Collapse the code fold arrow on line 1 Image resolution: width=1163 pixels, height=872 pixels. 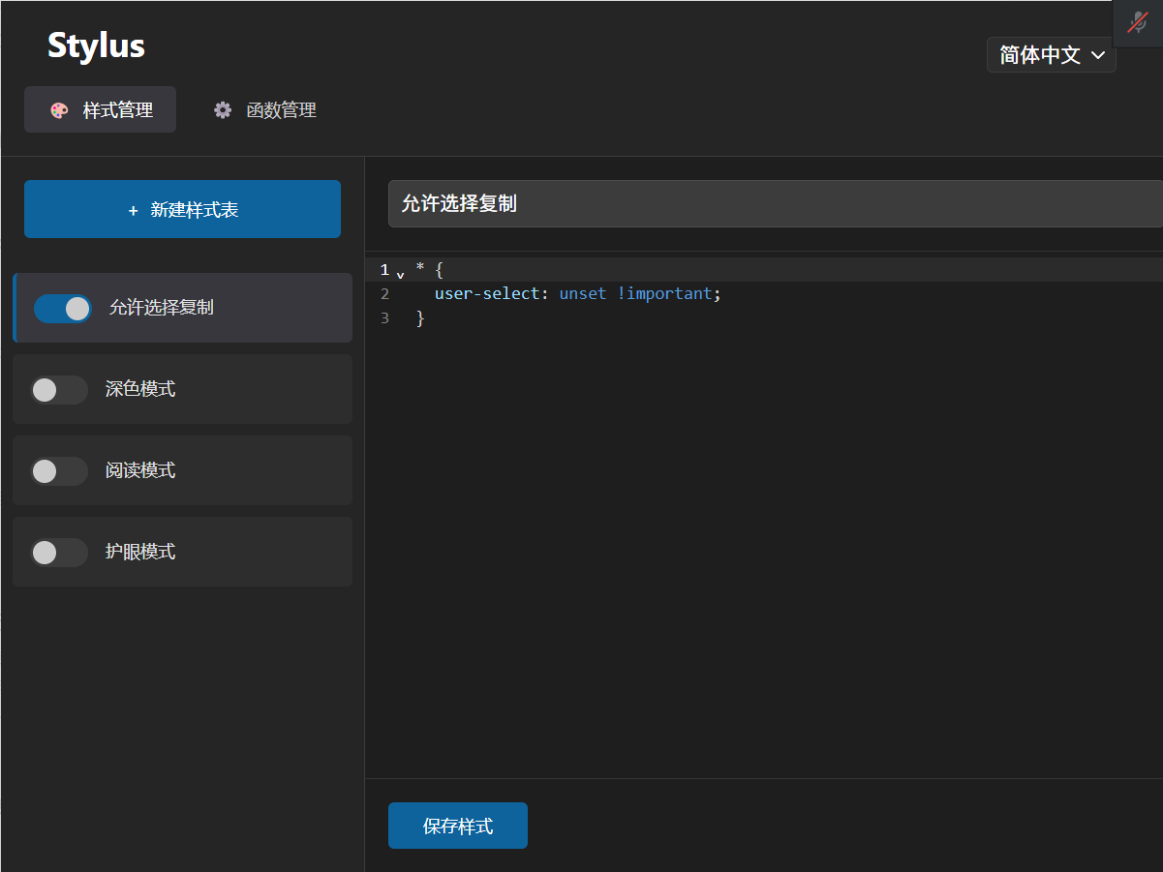point(400,274)
